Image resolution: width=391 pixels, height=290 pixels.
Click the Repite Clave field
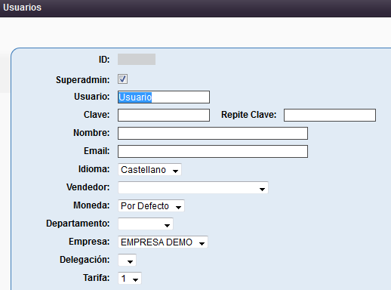pyautogui.click(x=330, y=115)
